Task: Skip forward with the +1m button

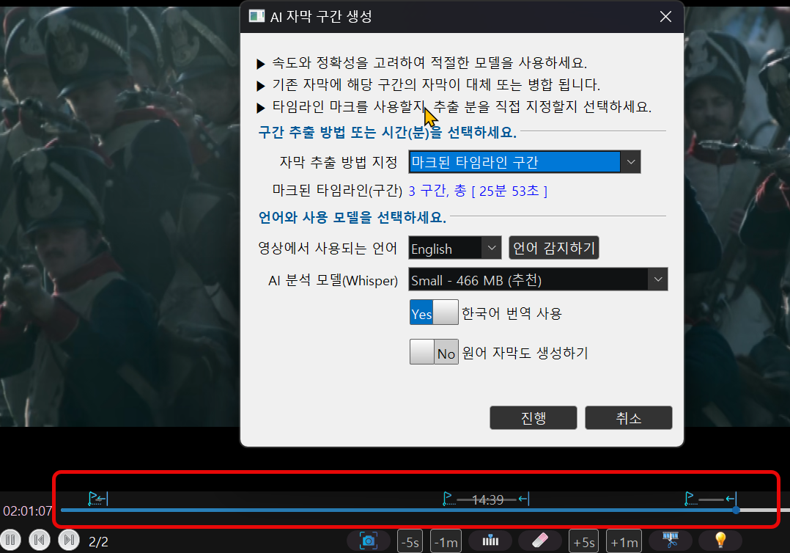Action: click(624, 542)
